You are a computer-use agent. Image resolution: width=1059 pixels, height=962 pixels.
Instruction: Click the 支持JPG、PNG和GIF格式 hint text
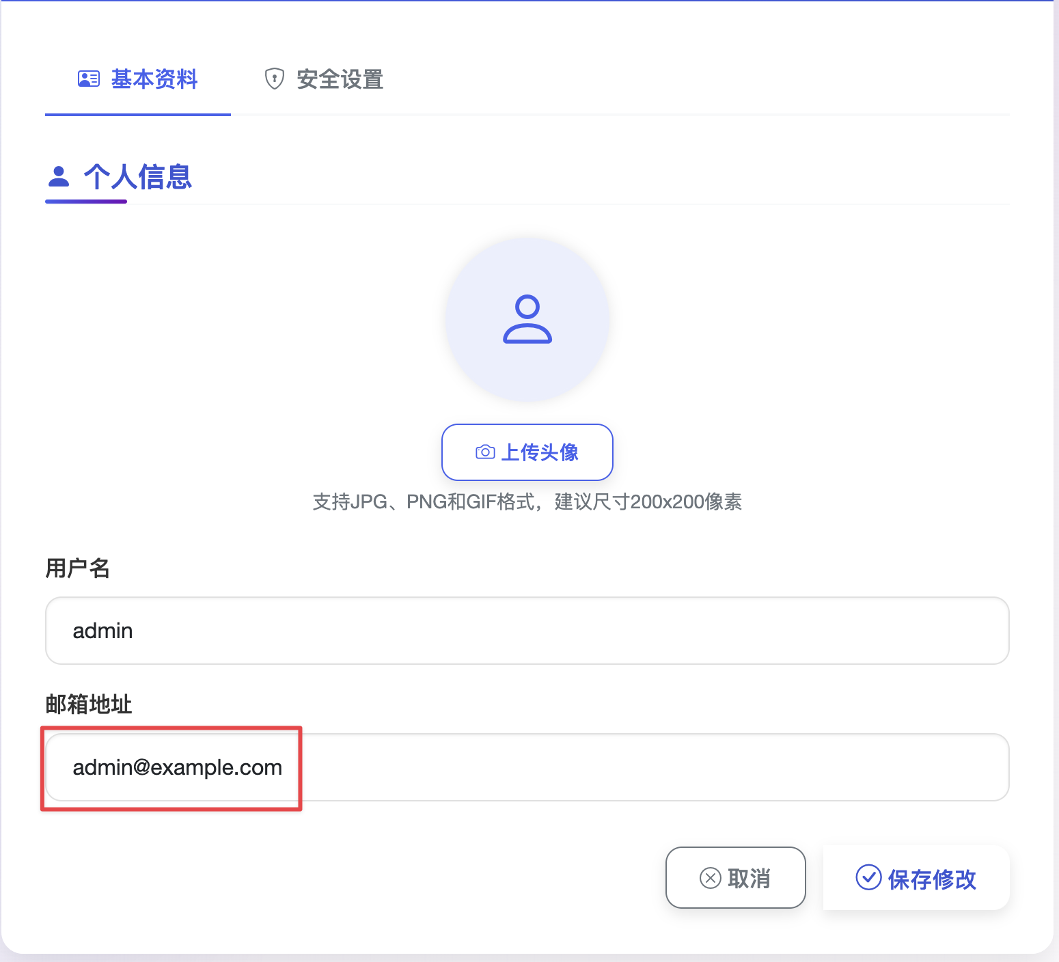(x=527, y=502)
